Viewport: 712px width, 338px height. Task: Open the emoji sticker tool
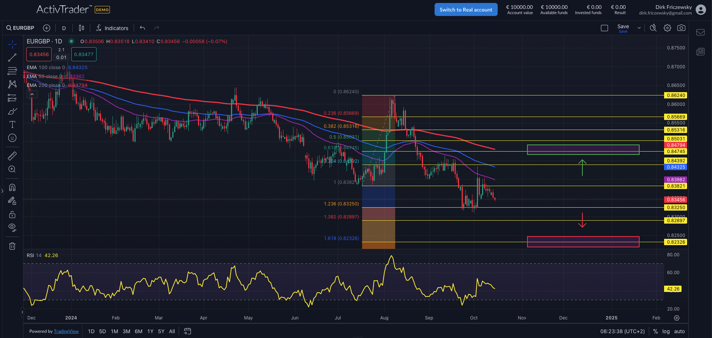[12, 138]
